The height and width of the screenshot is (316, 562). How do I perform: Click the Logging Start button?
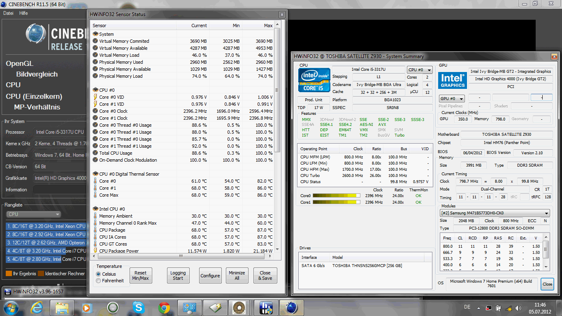[178, 275]
